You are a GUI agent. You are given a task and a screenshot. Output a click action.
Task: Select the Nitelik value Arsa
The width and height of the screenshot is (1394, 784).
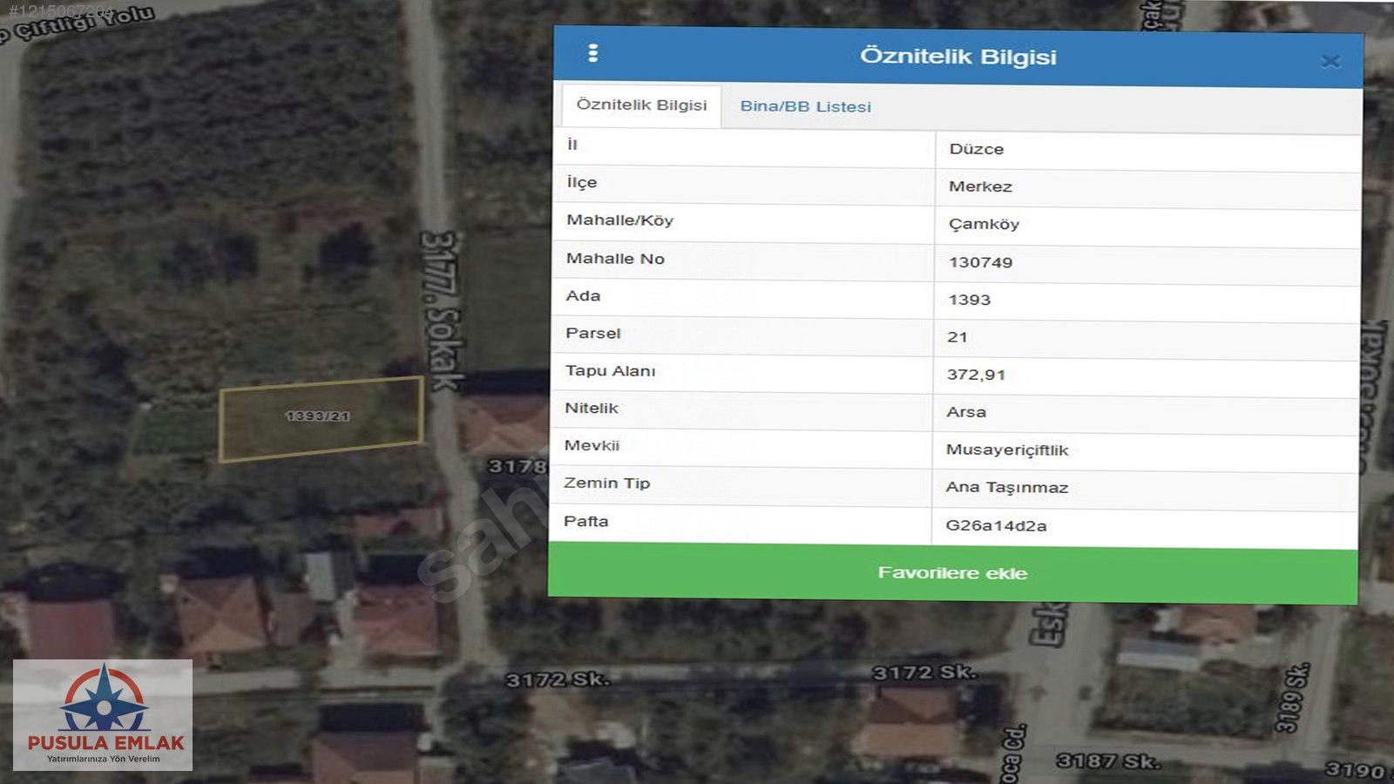(x=966, y=412)
